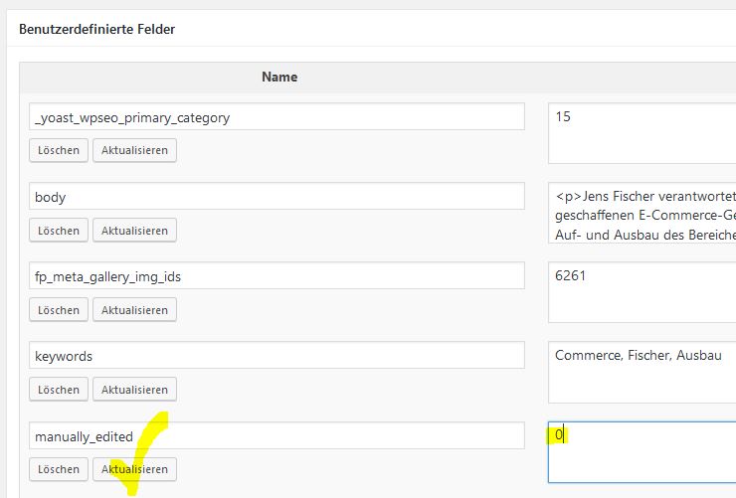The width and height of the screenshot is (736, 498).
Task: Click Löschen button under _yoast_wpseo_primary_category
Action: pyautogui.click(x=59, y=150)
